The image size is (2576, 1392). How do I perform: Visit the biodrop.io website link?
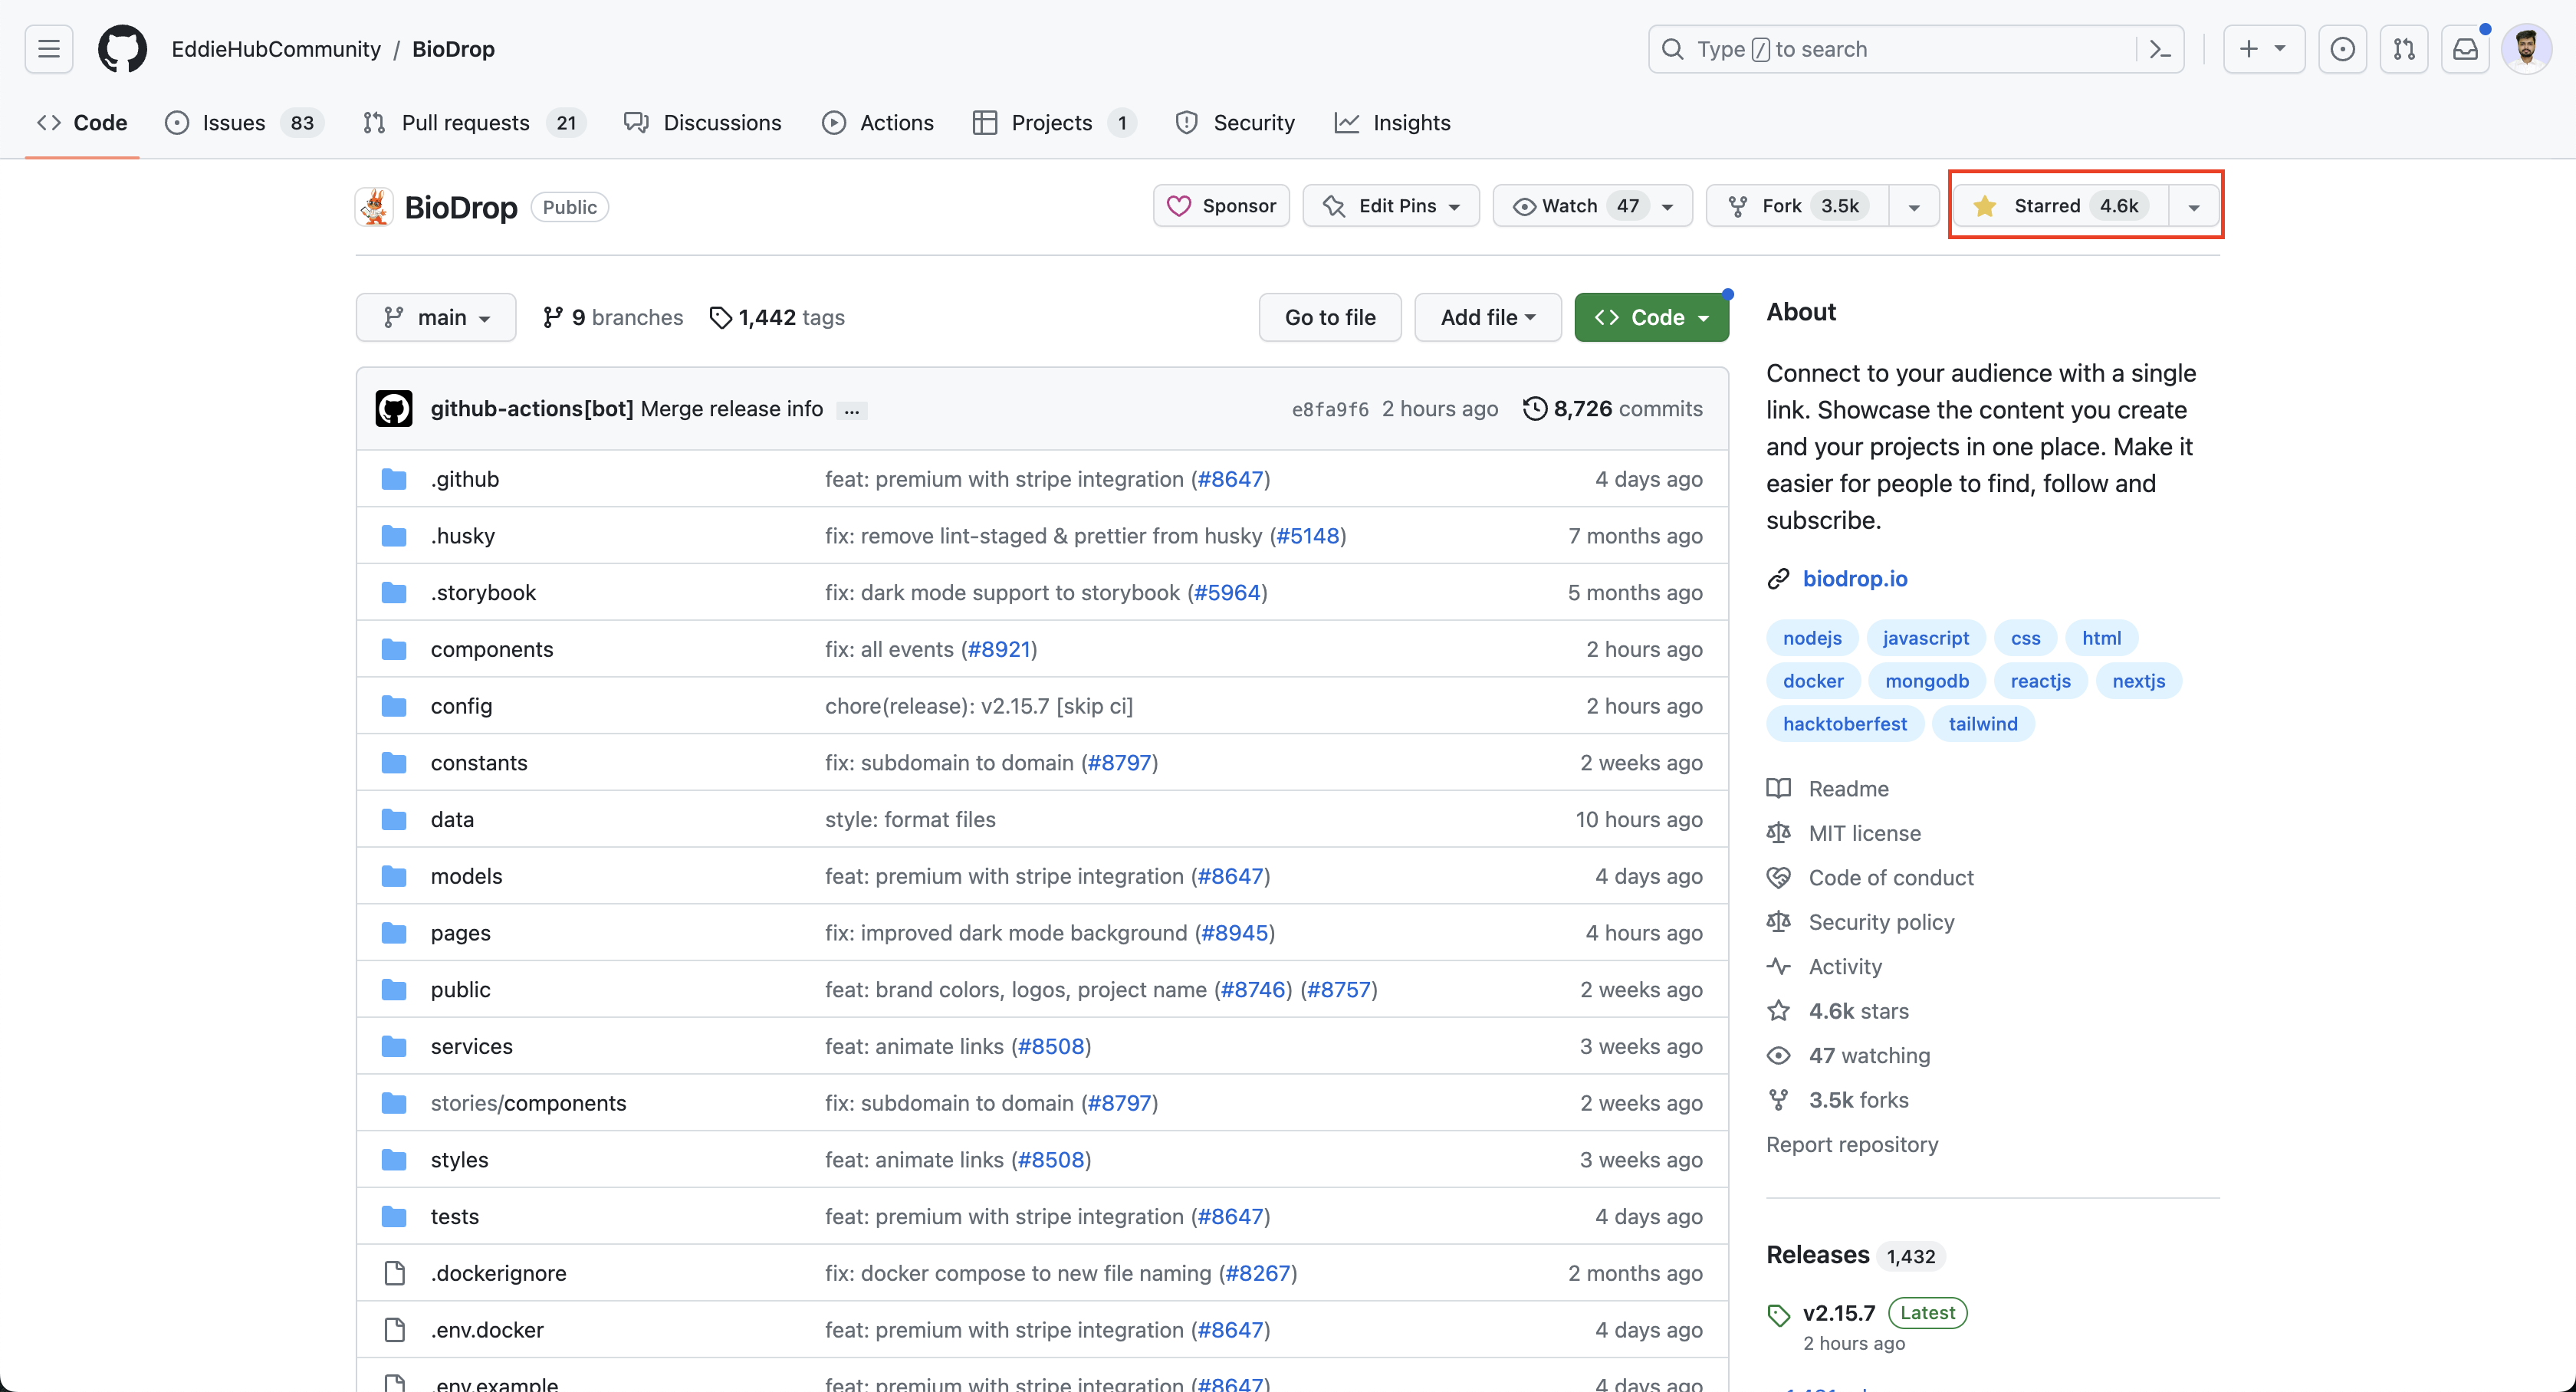(1855, 578)
